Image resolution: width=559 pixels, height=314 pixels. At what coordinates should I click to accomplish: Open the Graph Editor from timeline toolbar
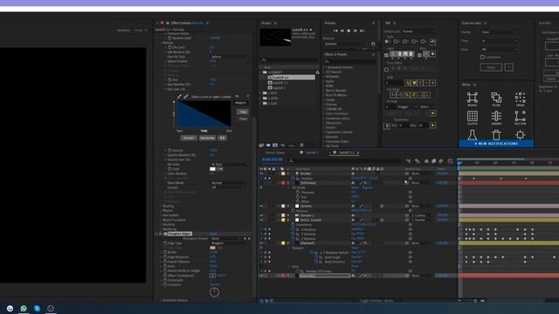pyautogui.click(x=451, y=161)
